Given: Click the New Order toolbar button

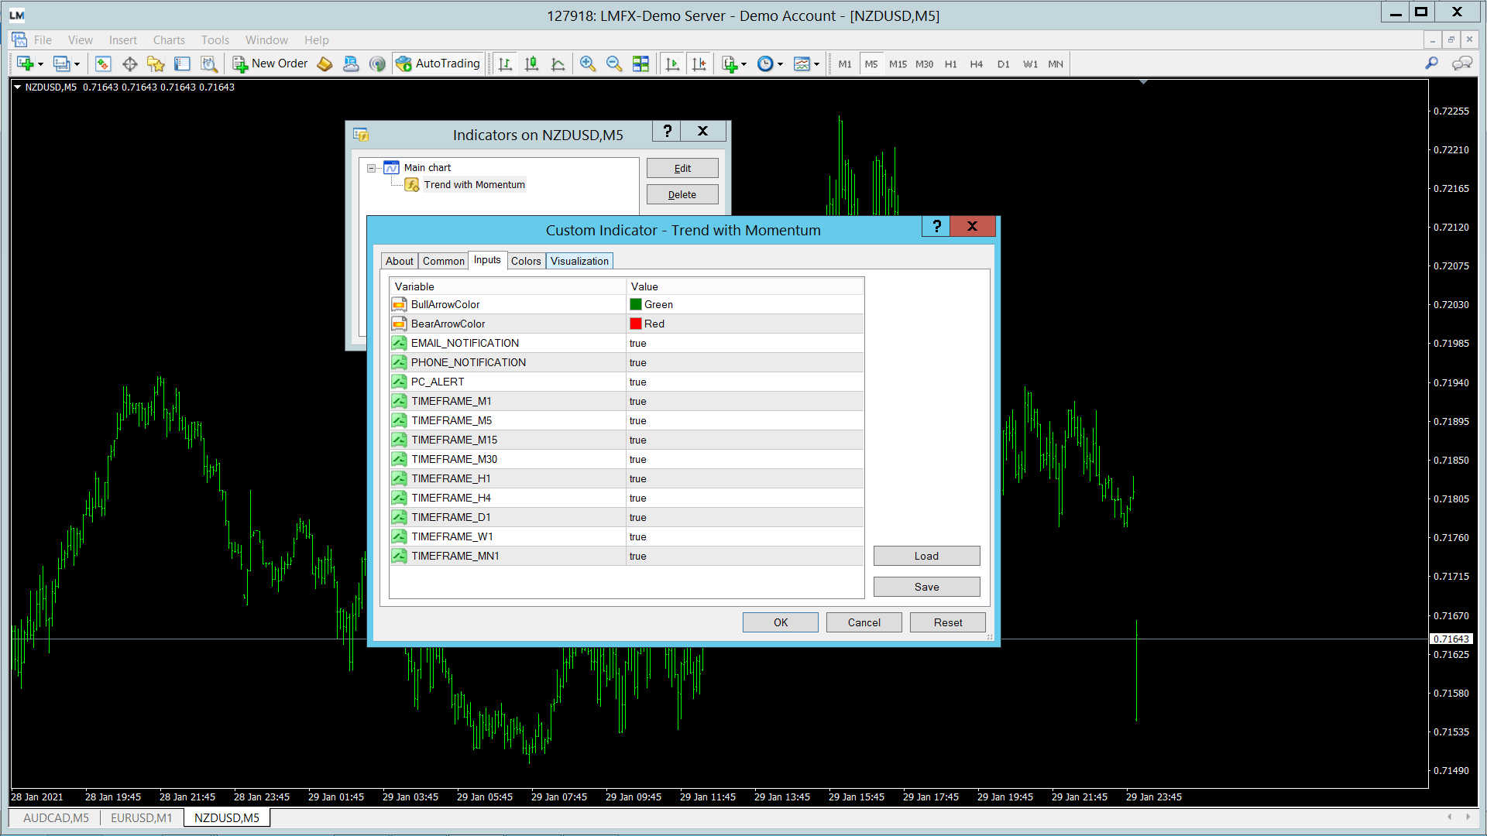Looking at the screenshot, I should [x=270, y=64].
